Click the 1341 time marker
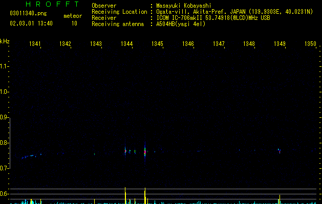 (35, 43)
